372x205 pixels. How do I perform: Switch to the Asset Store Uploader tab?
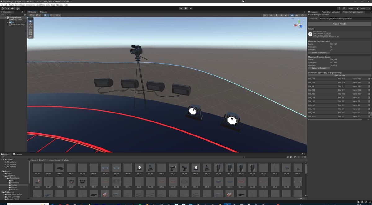[x=330, y=12]
